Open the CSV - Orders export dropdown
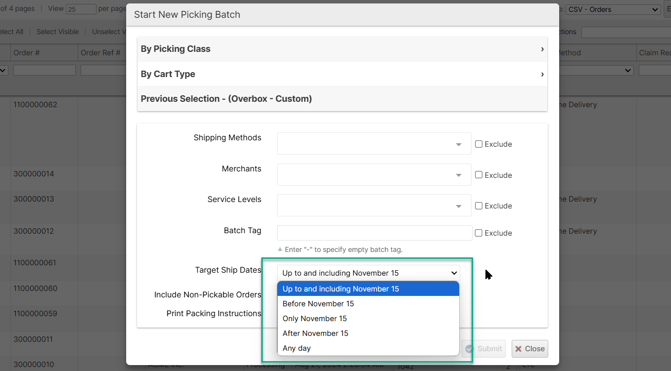 coord(613,9)
